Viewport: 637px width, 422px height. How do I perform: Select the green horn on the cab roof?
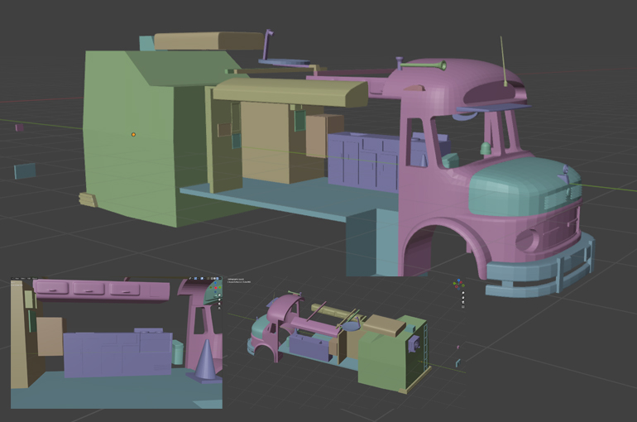[x=423, y=65]
